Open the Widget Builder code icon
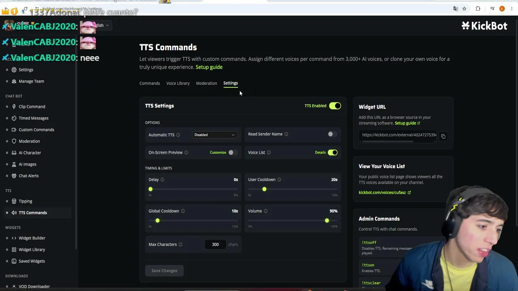The height and width of the screenshot is (291, 518). click(14, 238)
